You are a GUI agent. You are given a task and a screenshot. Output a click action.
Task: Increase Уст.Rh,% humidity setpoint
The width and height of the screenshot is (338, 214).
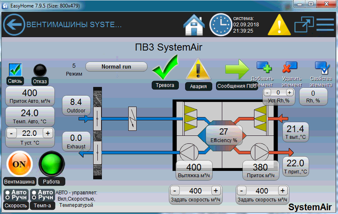(x=289, y=92)
